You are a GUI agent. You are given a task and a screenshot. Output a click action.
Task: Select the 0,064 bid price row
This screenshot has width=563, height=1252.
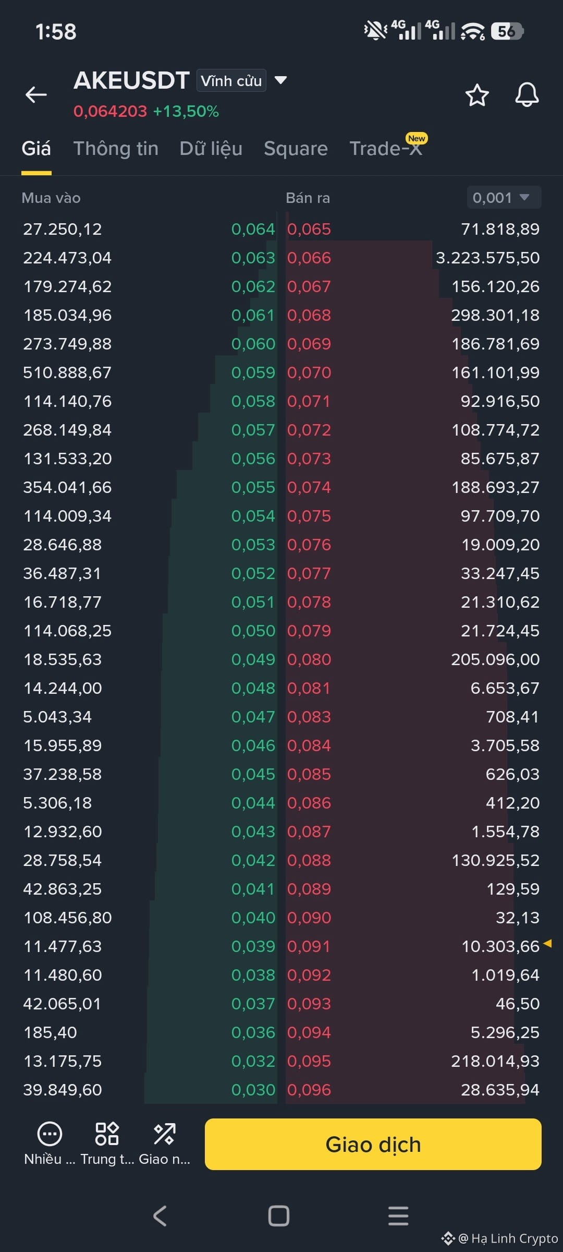(x=149, y=229)
